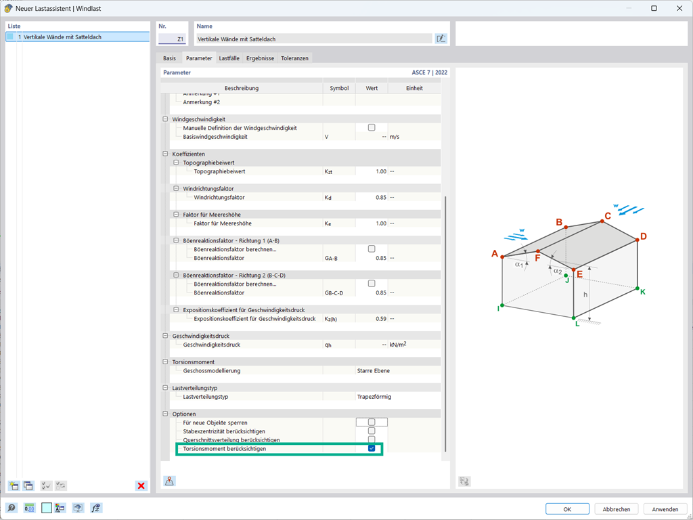Screen dimensions: 693x520
Task: Click Faktor für Meereshöhe Ke value 1.00
Action: click(x=372, y=223)
